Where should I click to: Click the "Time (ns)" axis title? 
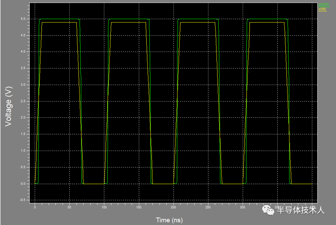[169, 220]
